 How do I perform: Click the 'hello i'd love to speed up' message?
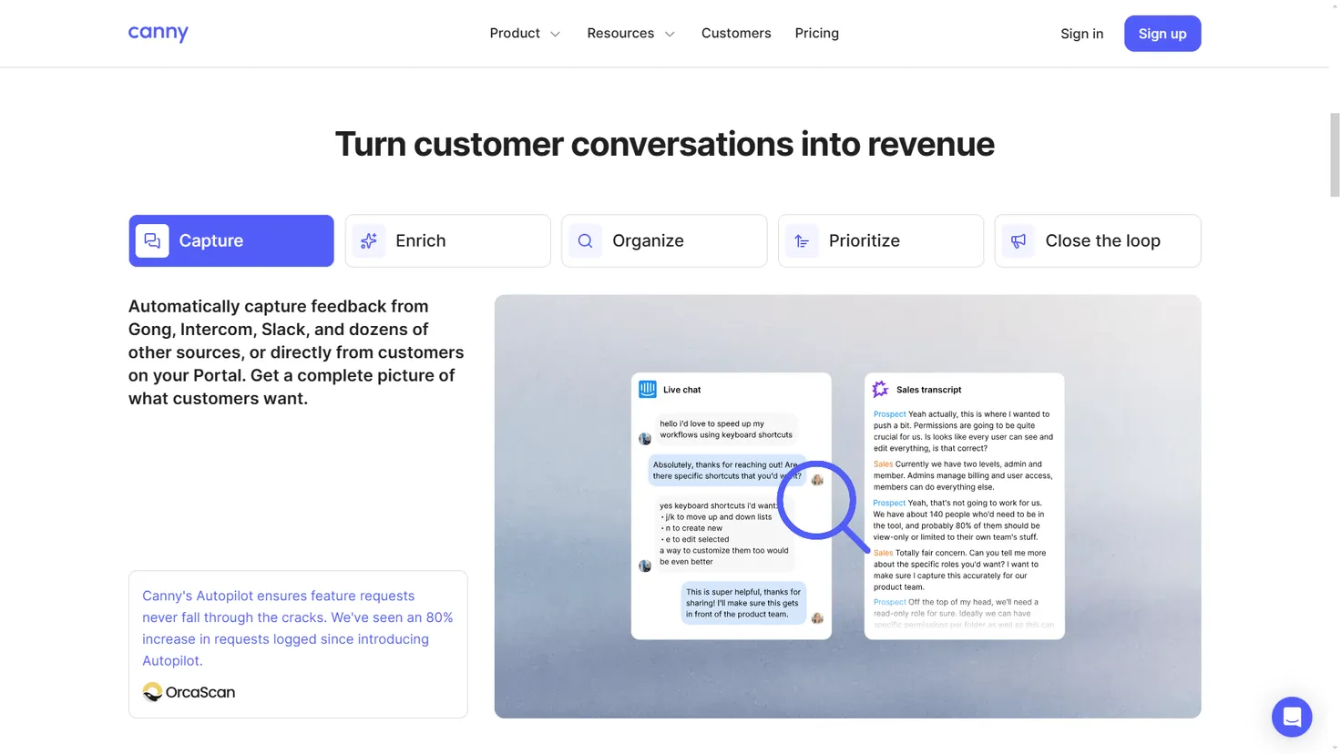pyautogui.click(x=726, y=429)
